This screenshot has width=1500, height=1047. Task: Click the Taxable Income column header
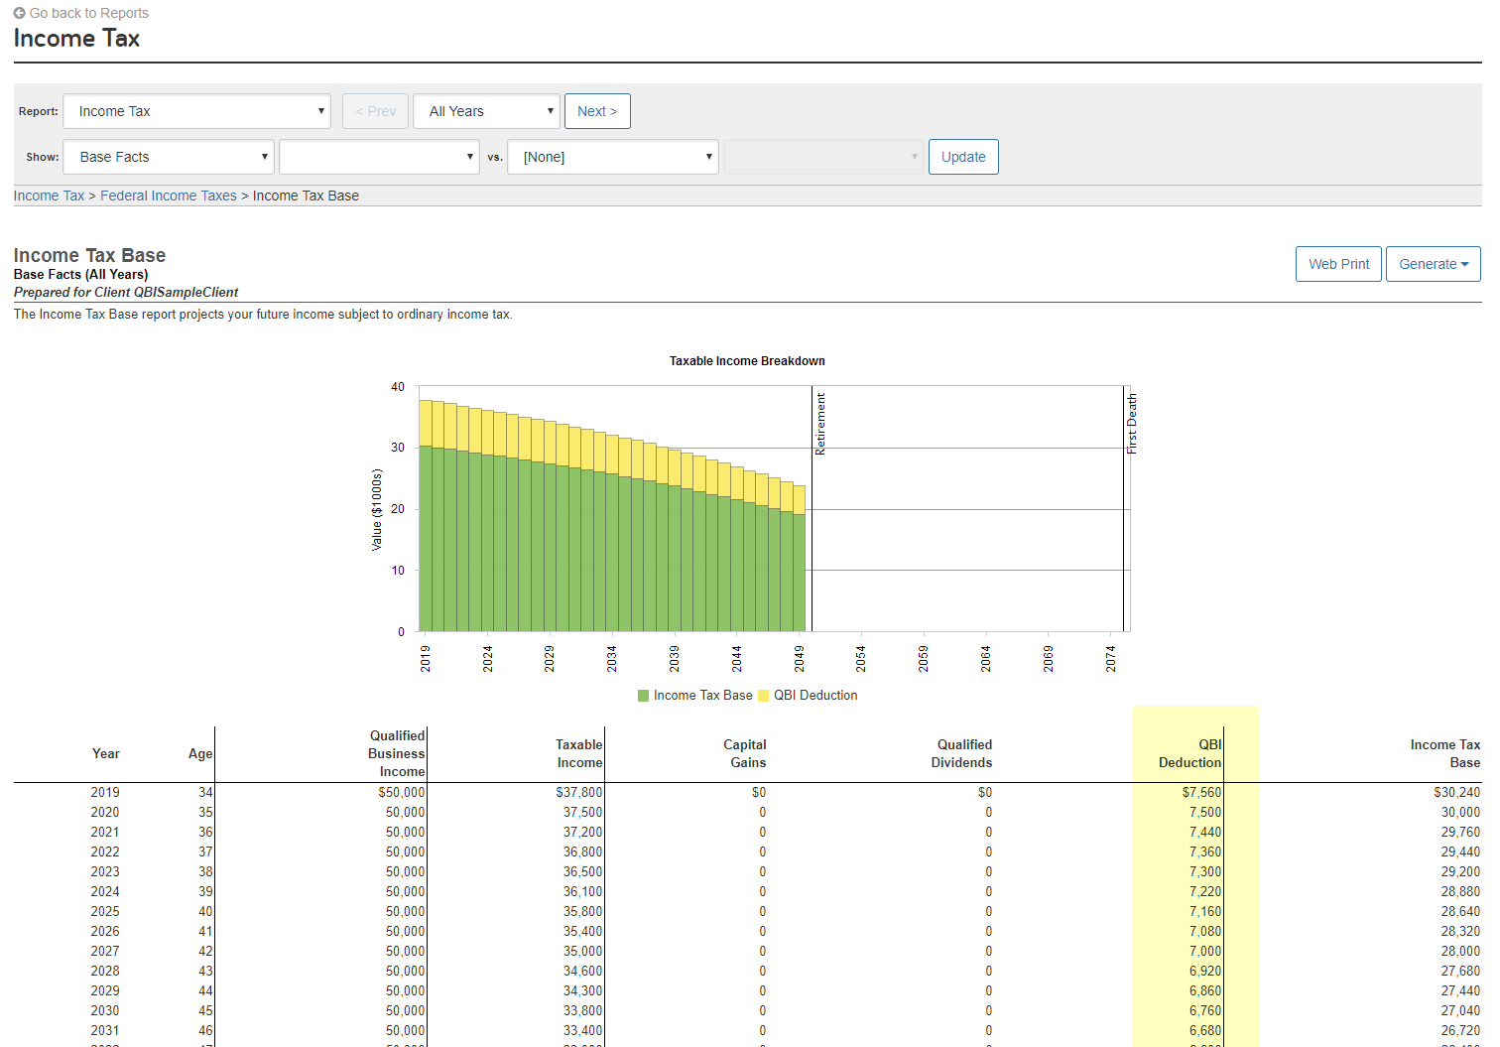point(579,753)
